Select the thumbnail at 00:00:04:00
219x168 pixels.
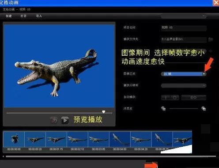click(x=120, y=139)
